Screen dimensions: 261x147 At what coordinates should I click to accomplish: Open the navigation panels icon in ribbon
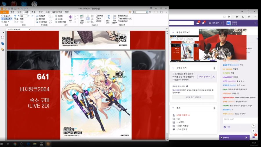tap(115, 17)
